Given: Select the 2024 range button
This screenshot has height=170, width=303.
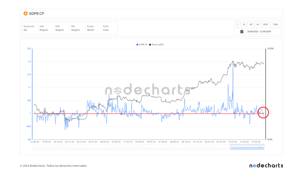Looking at the screenshot, I should [x=265, y=24].
